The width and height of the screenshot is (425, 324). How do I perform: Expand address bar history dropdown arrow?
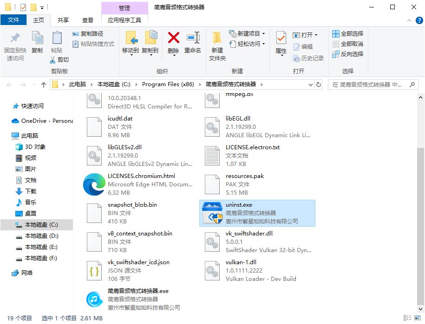click(311, 85)
